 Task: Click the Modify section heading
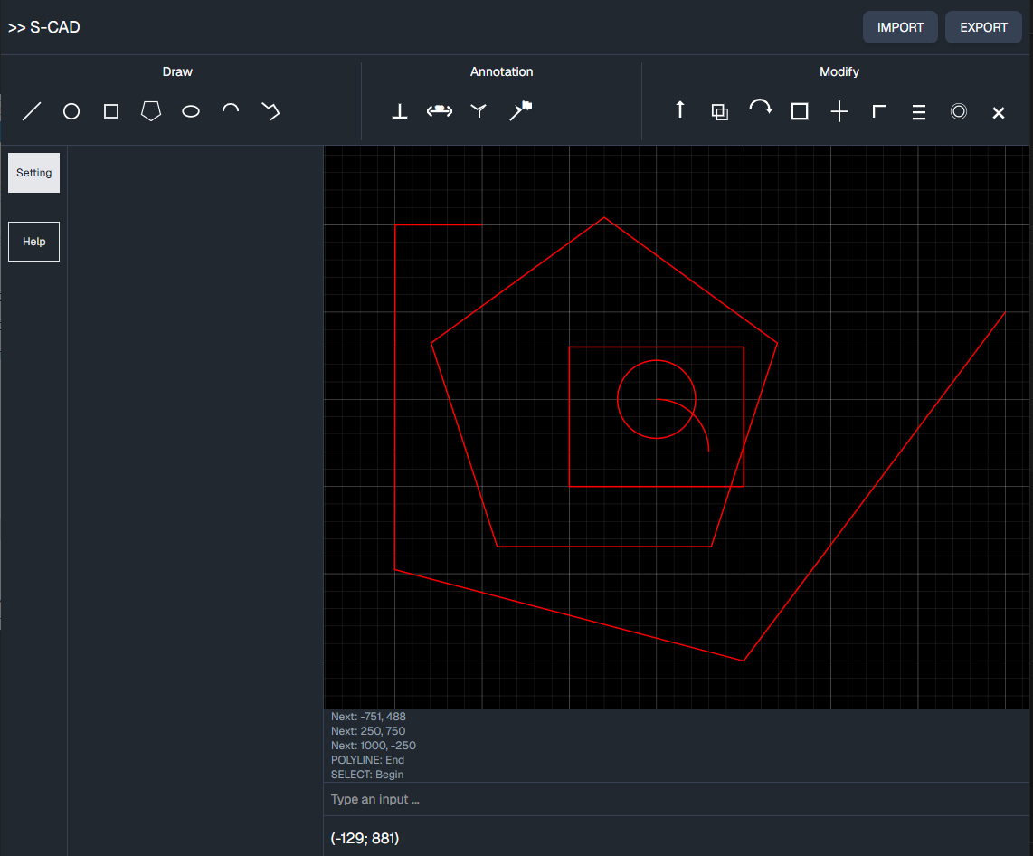[x=839, y=71]
